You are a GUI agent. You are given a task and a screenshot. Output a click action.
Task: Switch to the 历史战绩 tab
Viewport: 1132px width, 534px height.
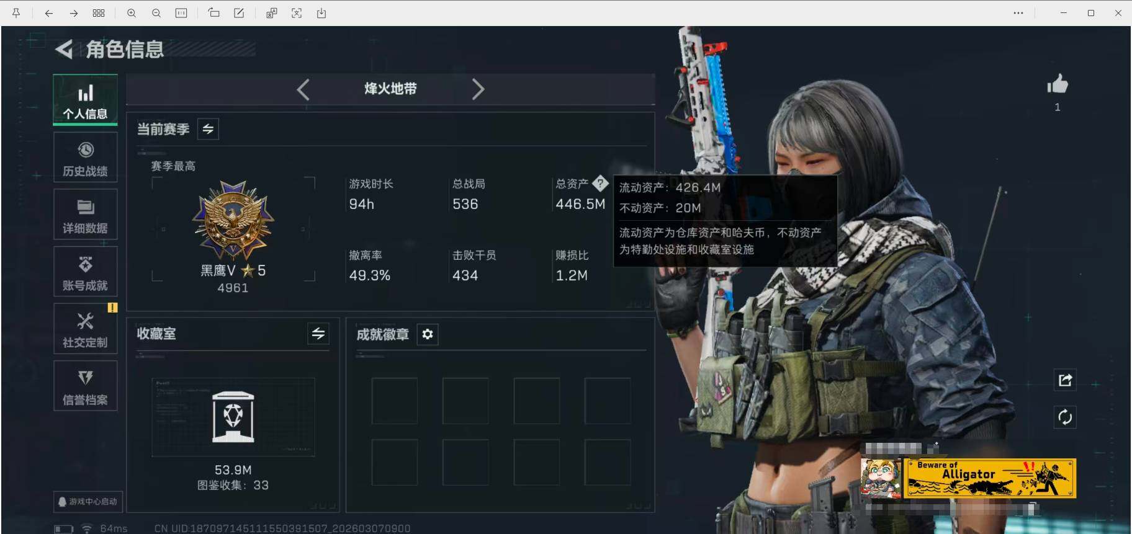85,158
